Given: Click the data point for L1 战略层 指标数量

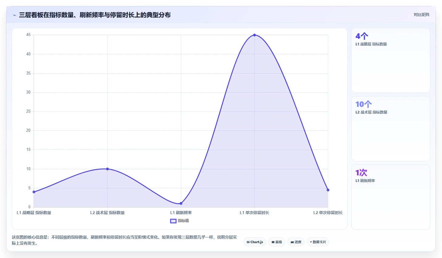Looking at the screenshot, I should 34,192.
